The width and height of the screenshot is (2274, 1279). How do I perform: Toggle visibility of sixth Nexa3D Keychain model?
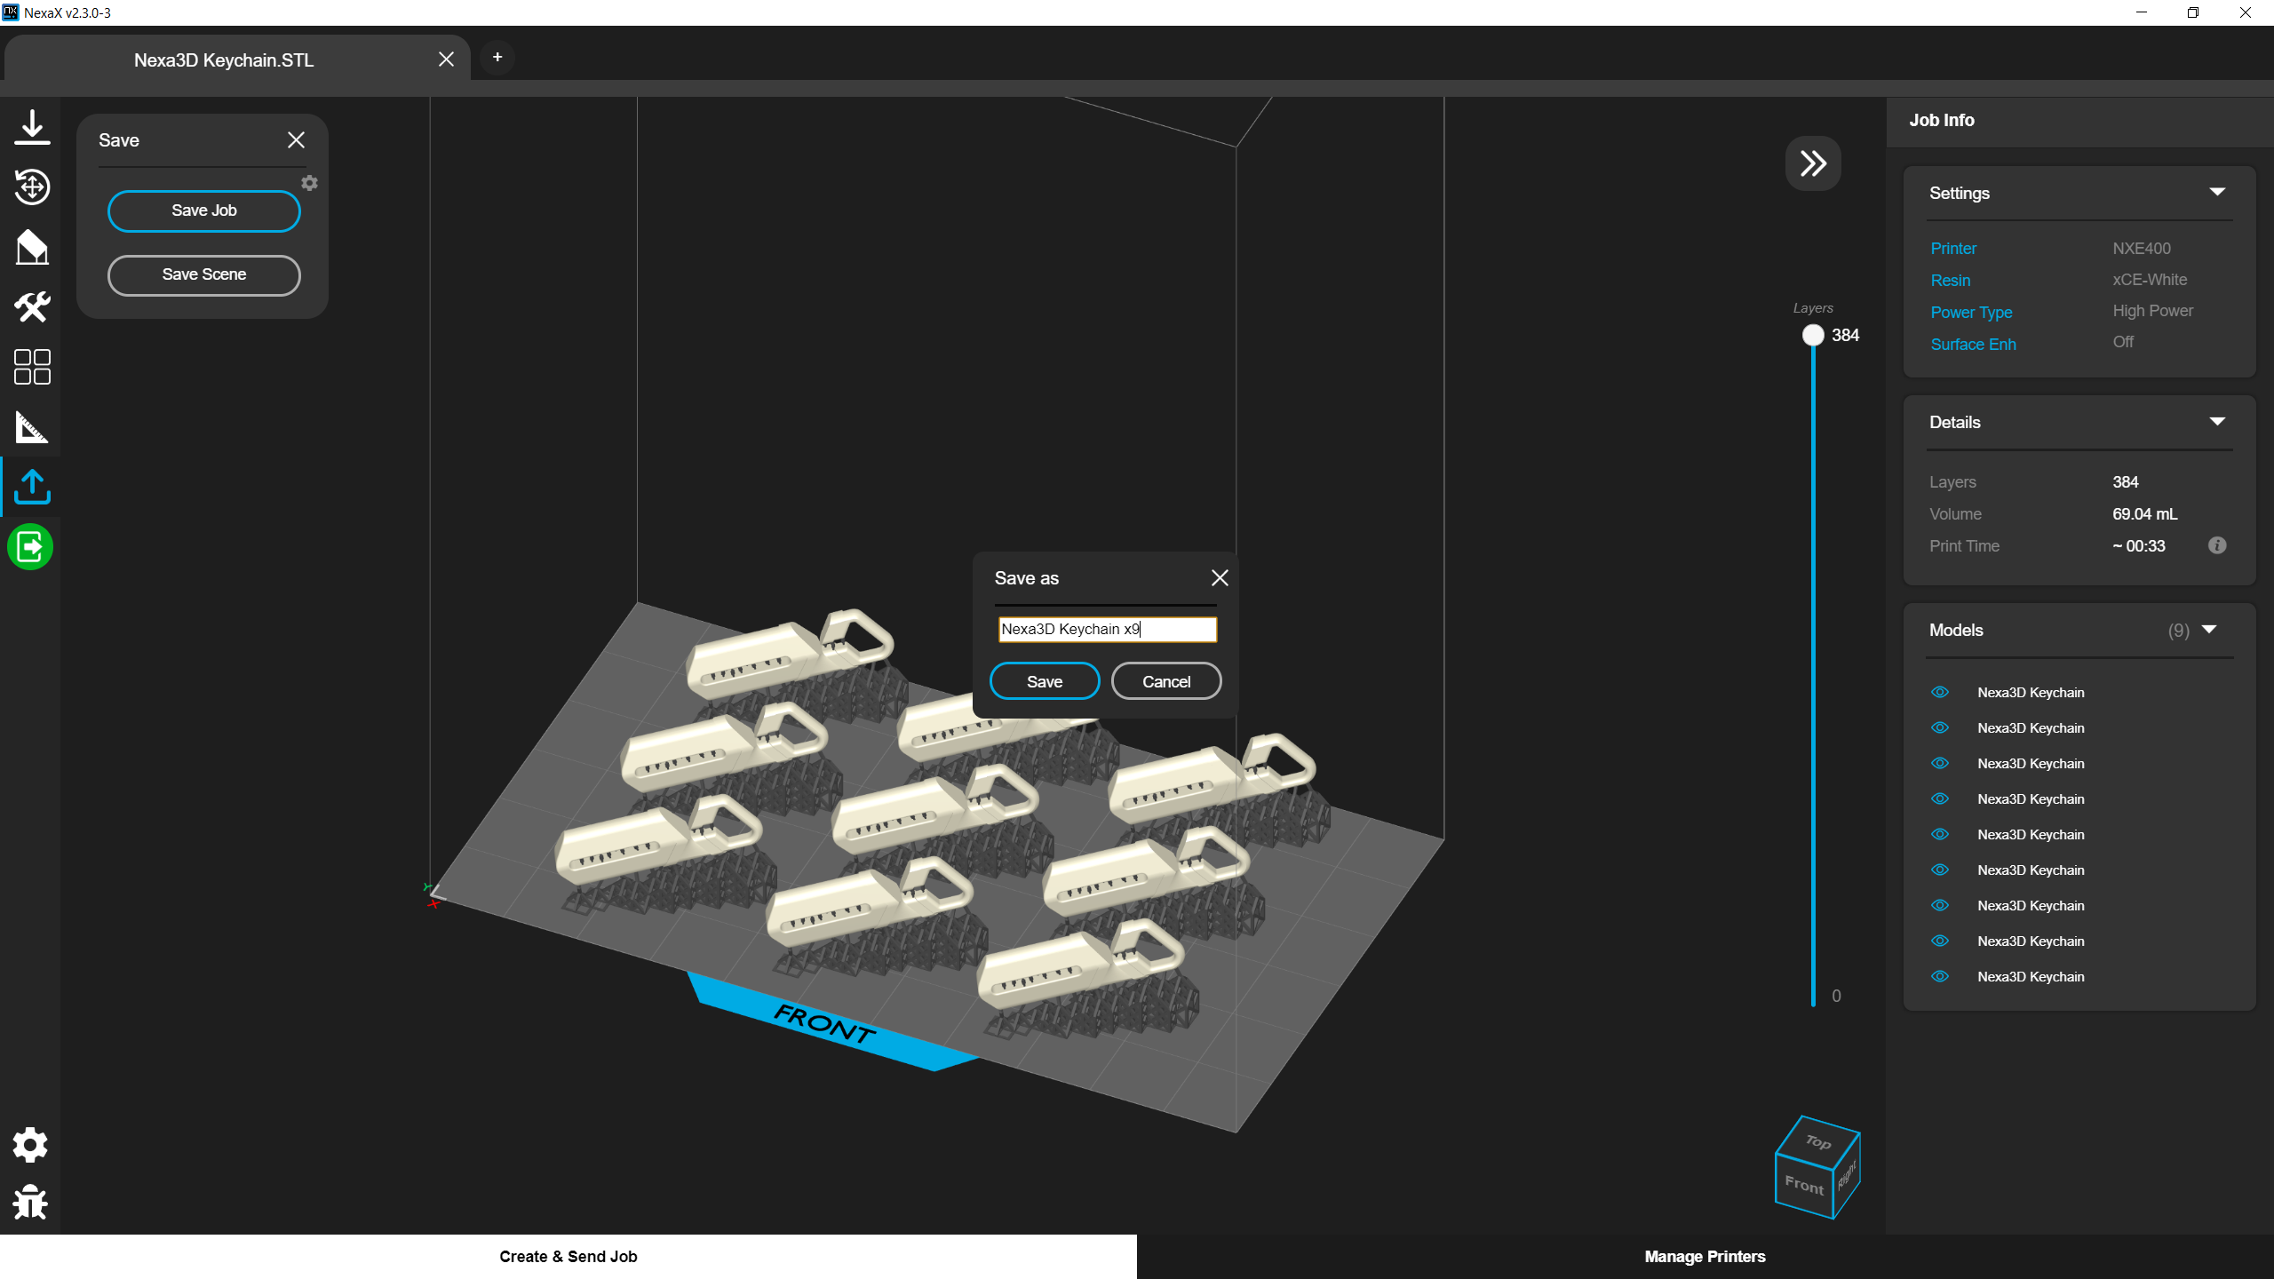point(1940,870)
